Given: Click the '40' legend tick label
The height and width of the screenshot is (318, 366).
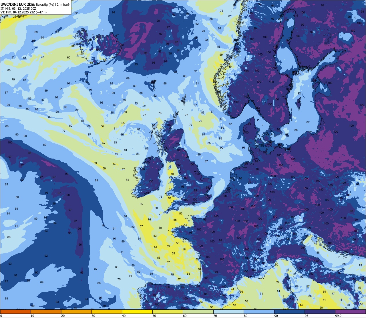Looking at the screenshot, I should (124, 316).
